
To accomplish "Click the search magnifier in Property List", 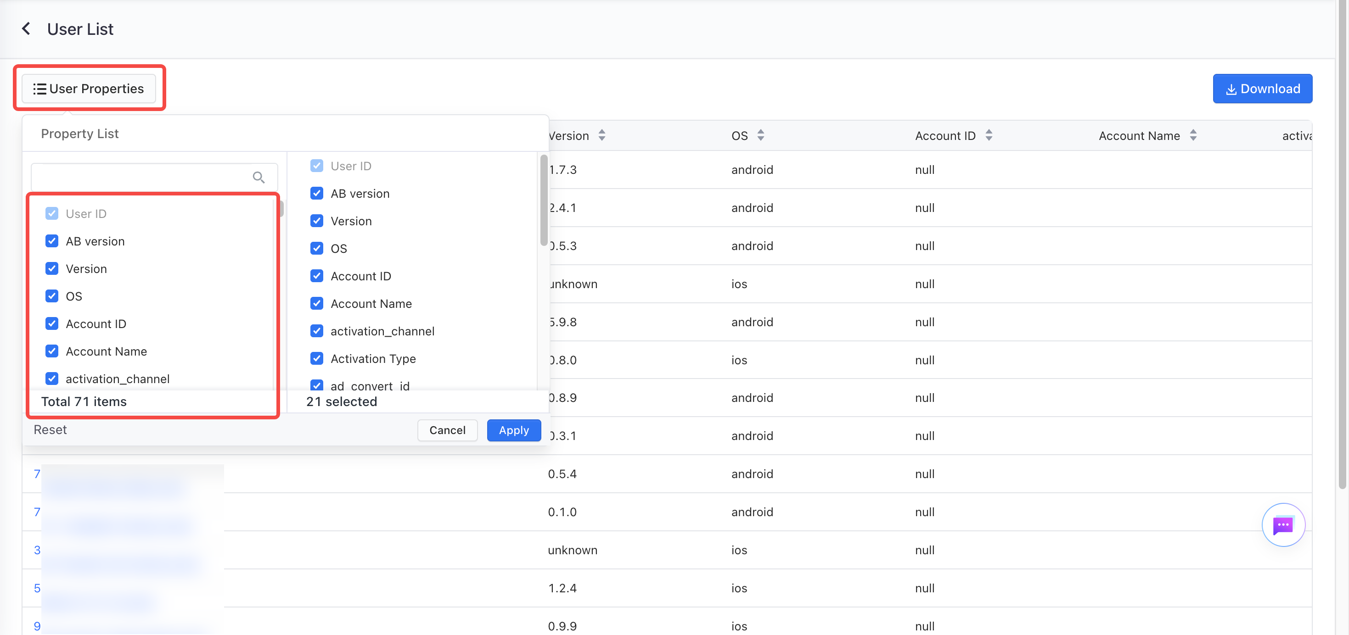I will pos(258,178).
